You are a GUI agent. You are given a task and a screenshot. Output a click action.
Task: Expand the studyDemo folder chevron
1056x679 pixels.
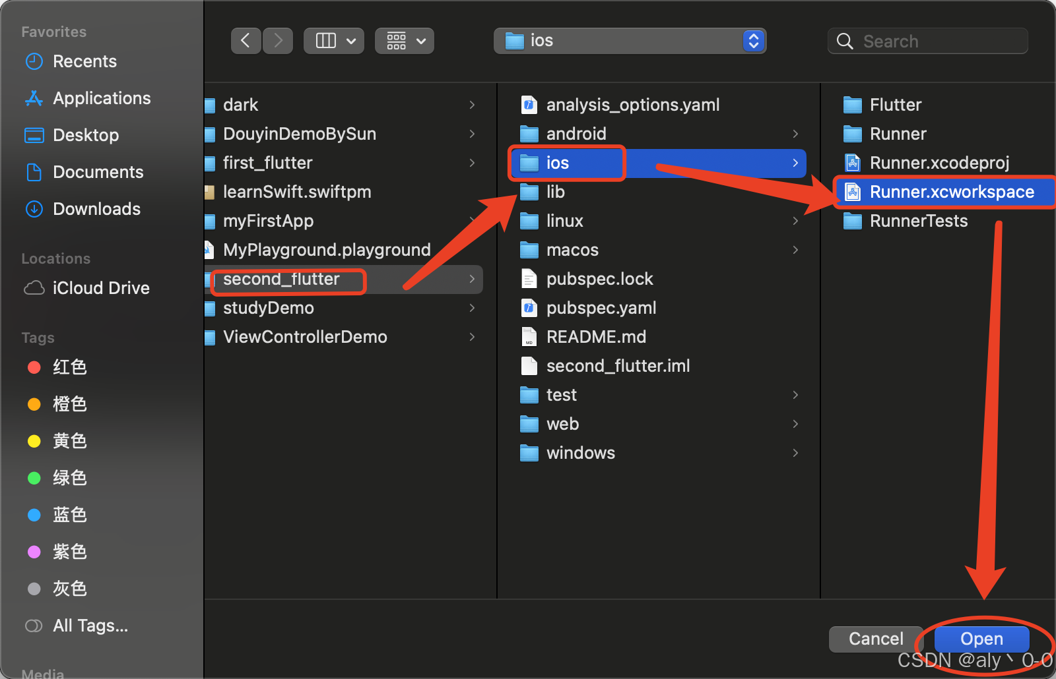coord(472,308)
